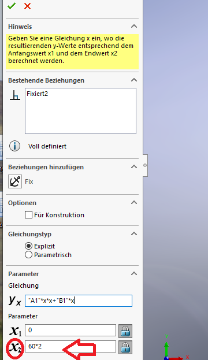
Task: Collapse the Bestehende Beziehungen section
Action: click(134, 80)
